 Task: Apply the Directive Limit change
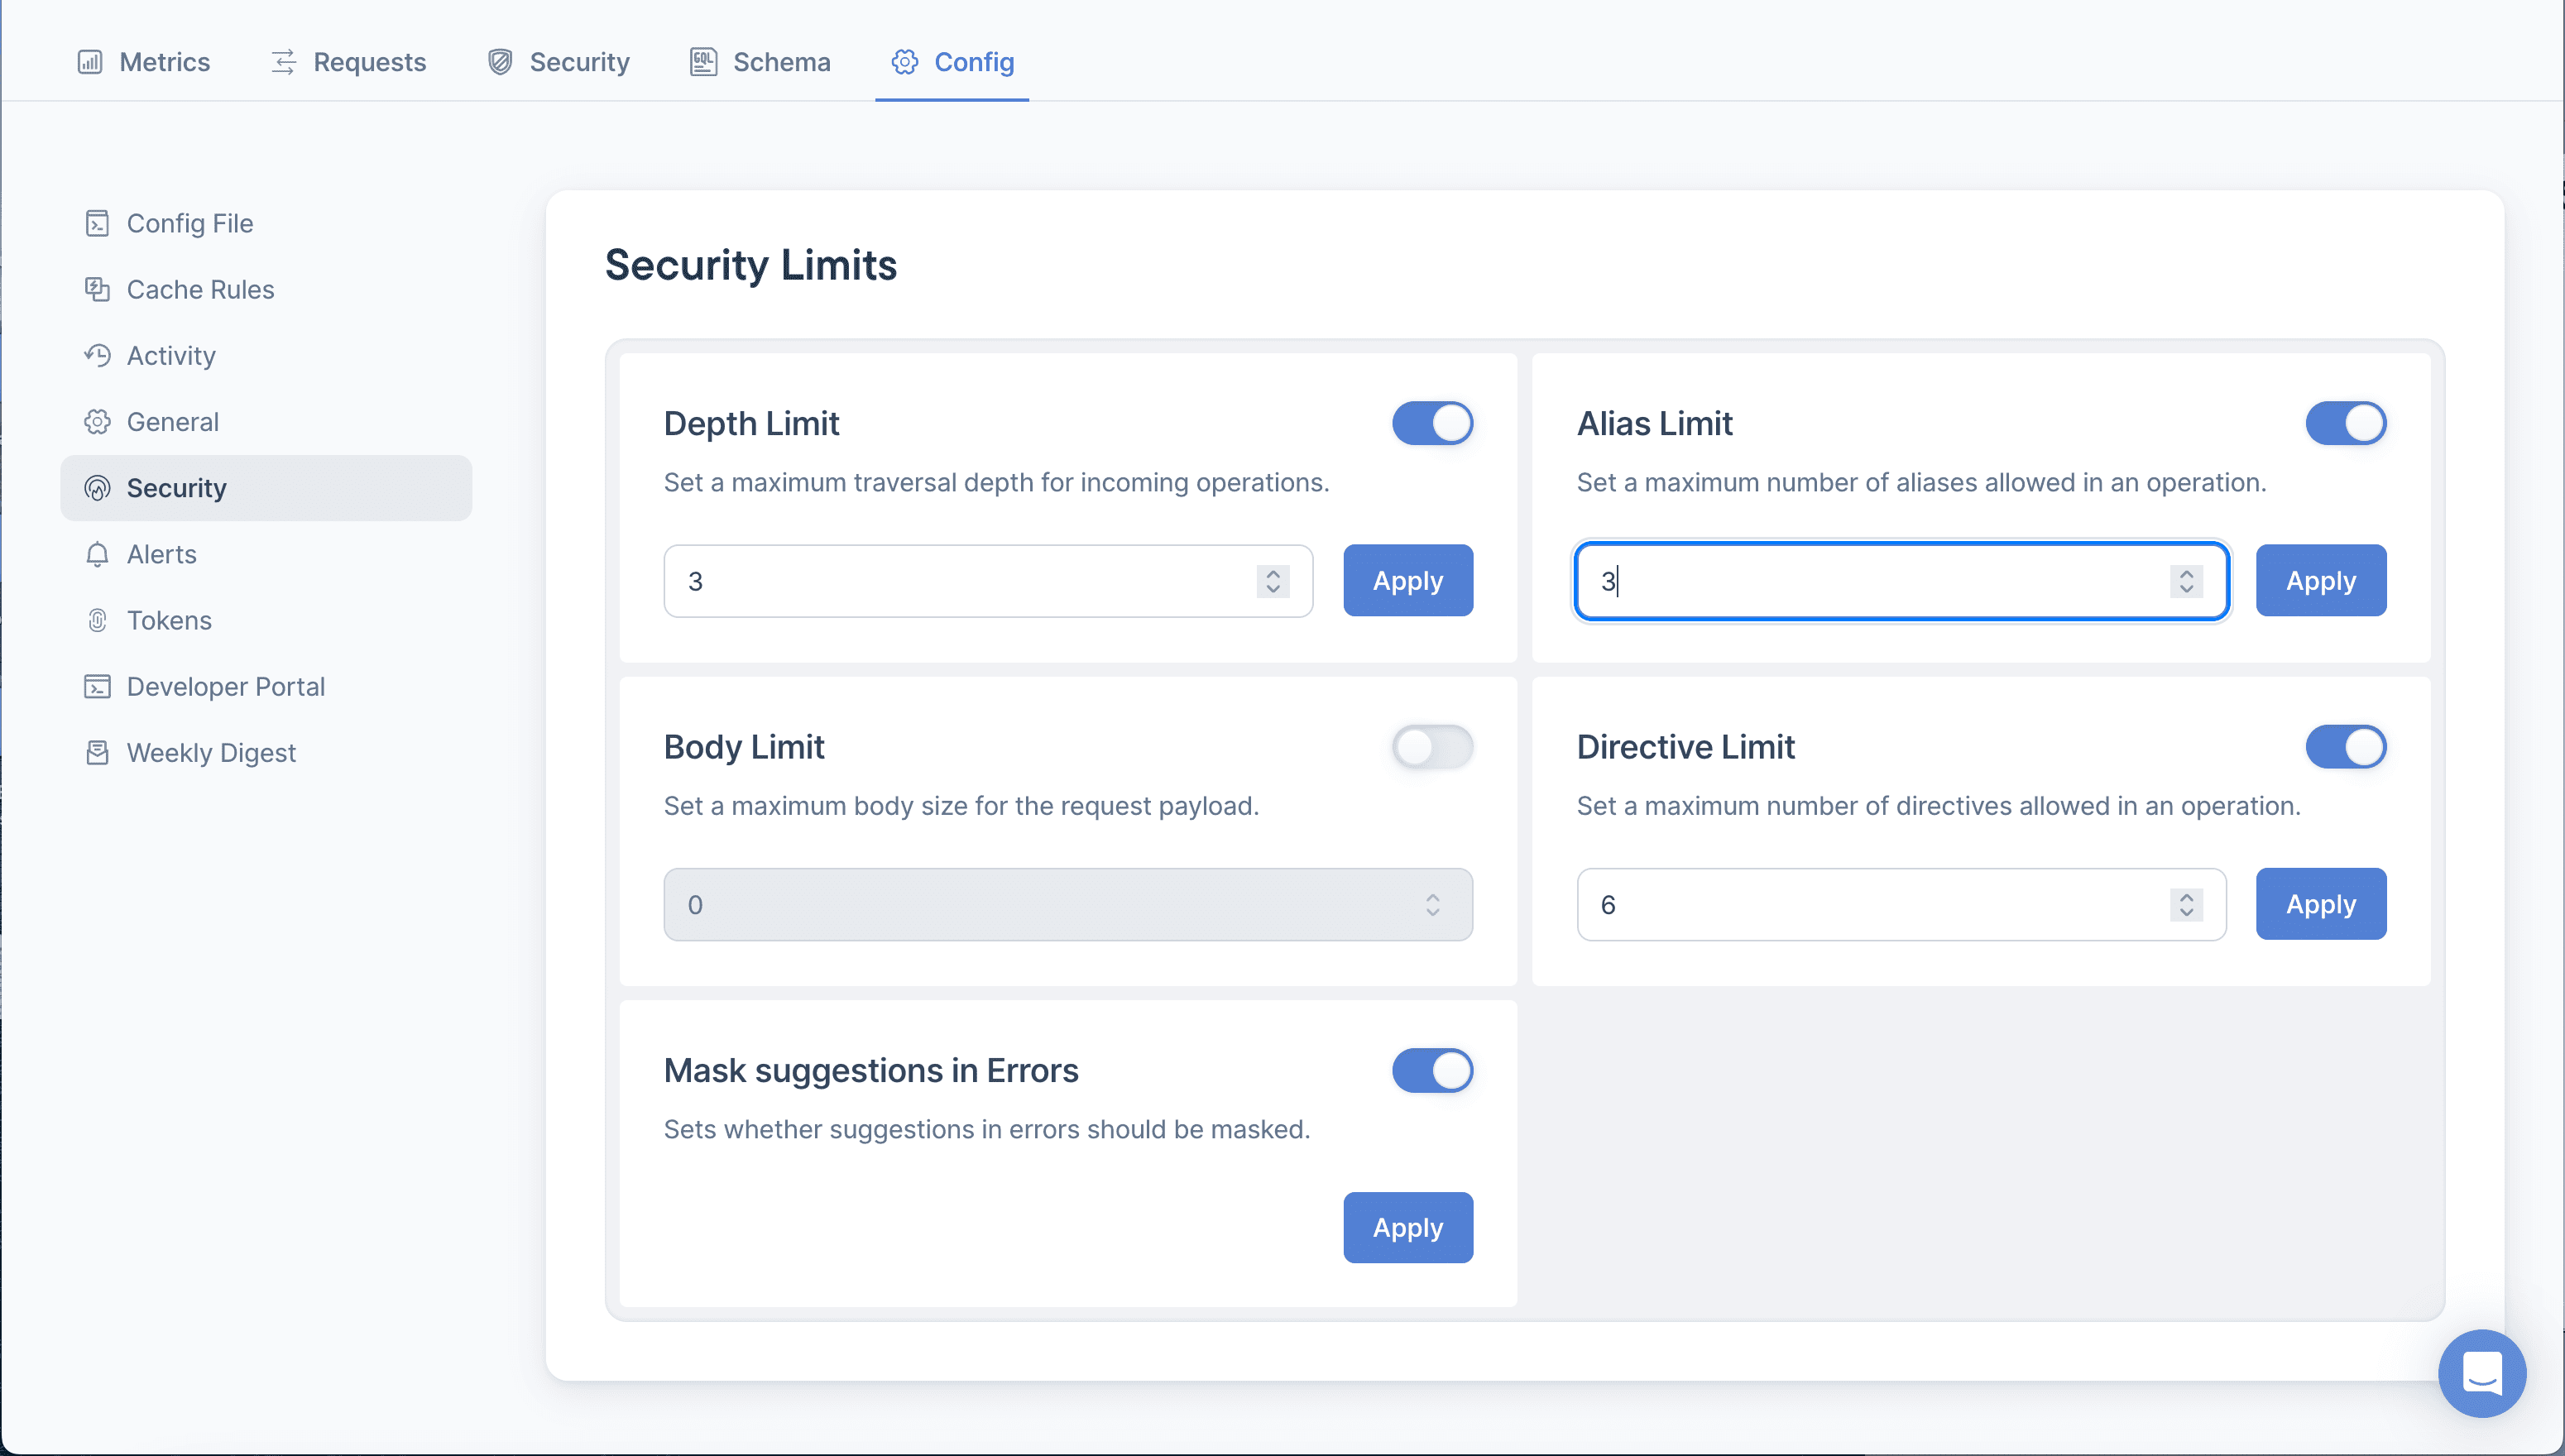(x=2320, y=903)
